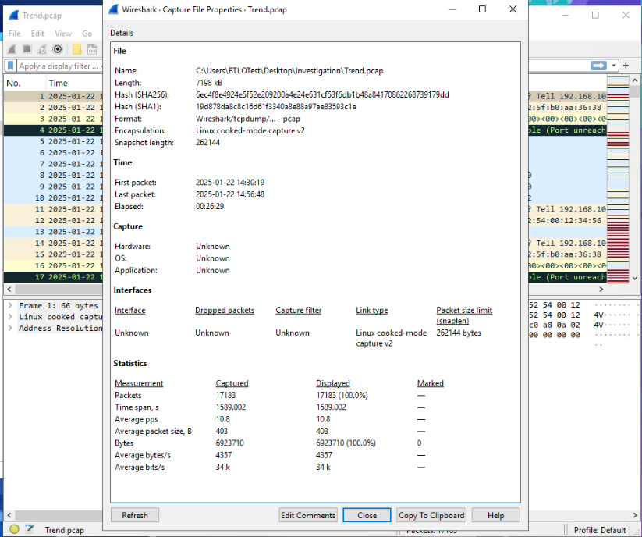
Task: Select packet row number 1
Action: coord(53,96)
